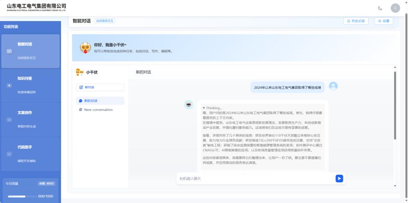Click the 小千伏 robot mascot icon in banner

(85, 48)
